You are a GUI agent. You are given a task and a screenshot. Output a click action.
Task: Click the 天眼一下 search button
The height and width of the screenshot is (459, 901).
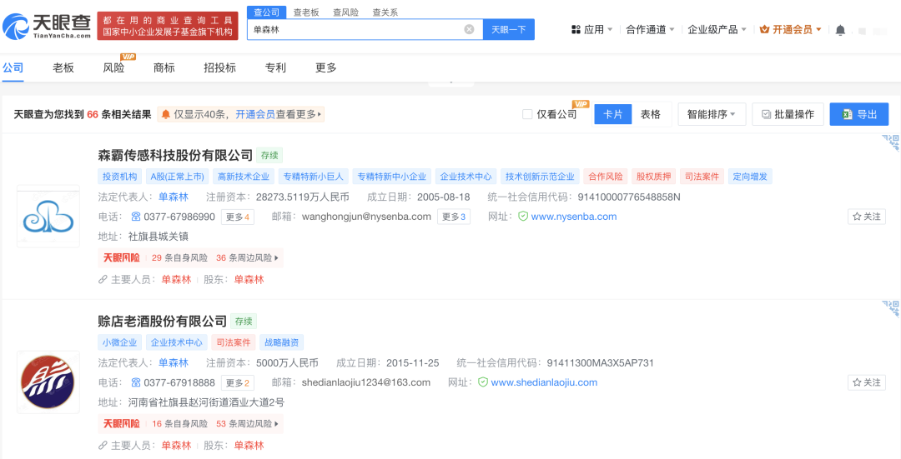[x=509, y=29]
